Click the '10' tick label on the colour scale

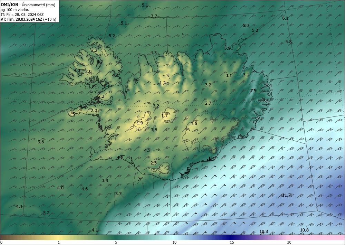(x=174, y=242)
